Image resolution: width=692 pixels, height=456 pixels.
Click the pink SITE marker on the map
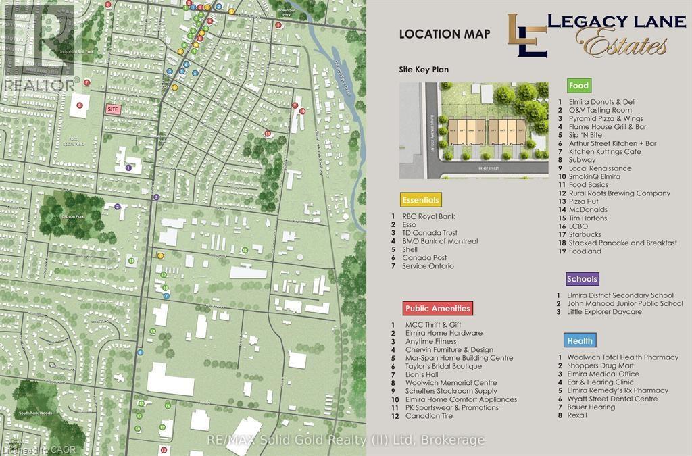tap(114, 109)
